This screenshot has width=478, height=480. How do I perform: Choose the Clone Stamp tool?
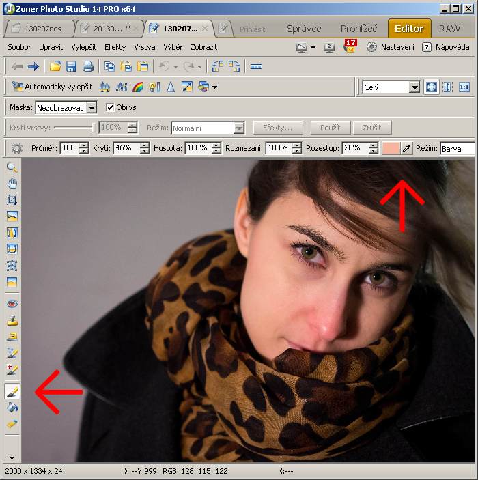pos(12,320)
